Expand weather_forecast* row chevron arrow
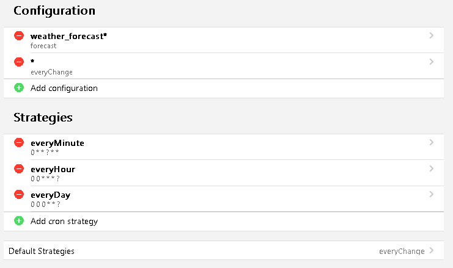 point(432,36)
